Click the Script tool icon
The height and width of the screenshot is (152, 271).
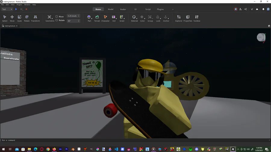click(121, 17)
